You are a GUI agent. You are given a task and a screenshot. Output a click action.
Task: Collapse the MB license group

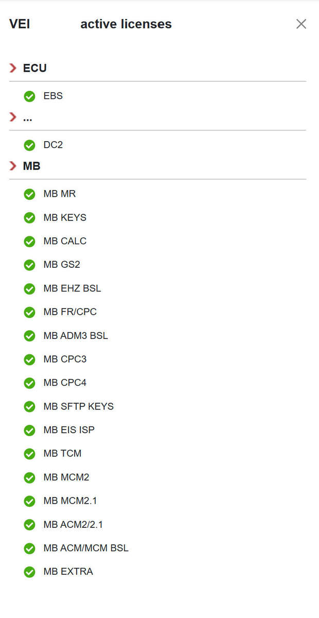click(13, 166)
